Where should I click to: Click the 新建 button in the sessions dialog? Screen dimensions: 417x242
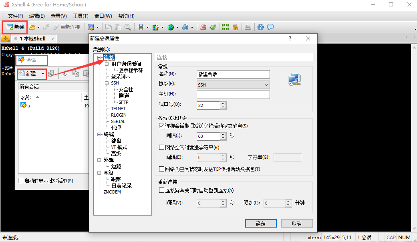click(x=28, y=74)
